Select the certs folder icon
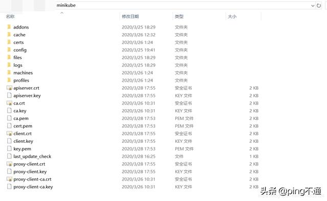 [x=9, y=42]
